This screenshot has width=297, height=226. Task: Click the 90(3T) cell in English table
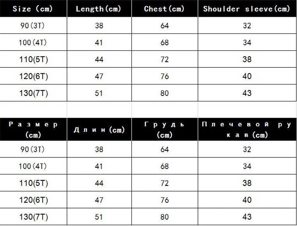33,25
